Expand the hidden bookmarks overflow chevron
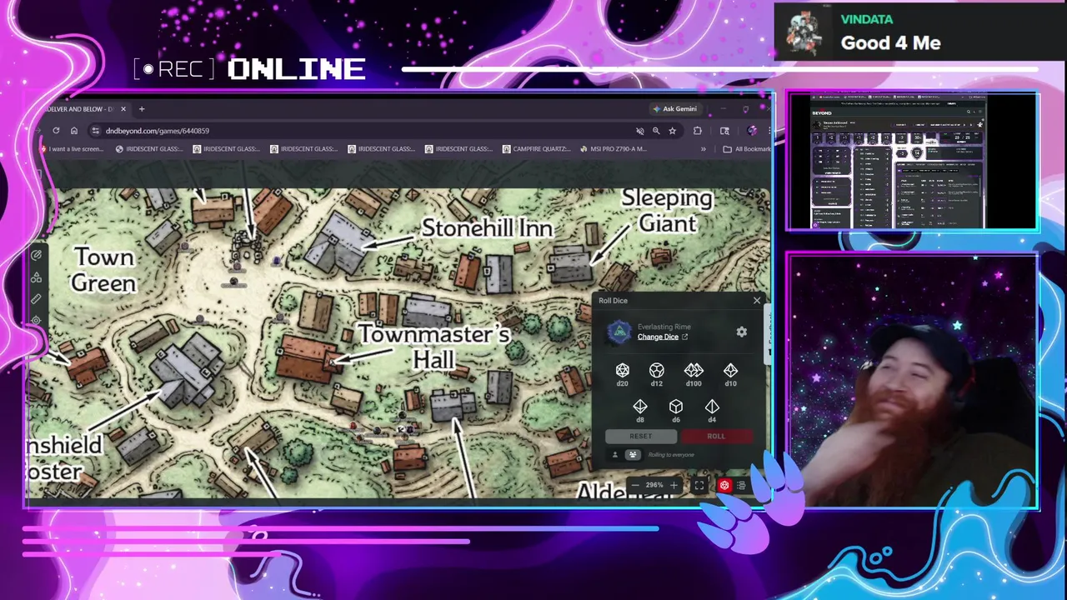This screenshot has width=1067, height=600. click(x=703, y=149)
